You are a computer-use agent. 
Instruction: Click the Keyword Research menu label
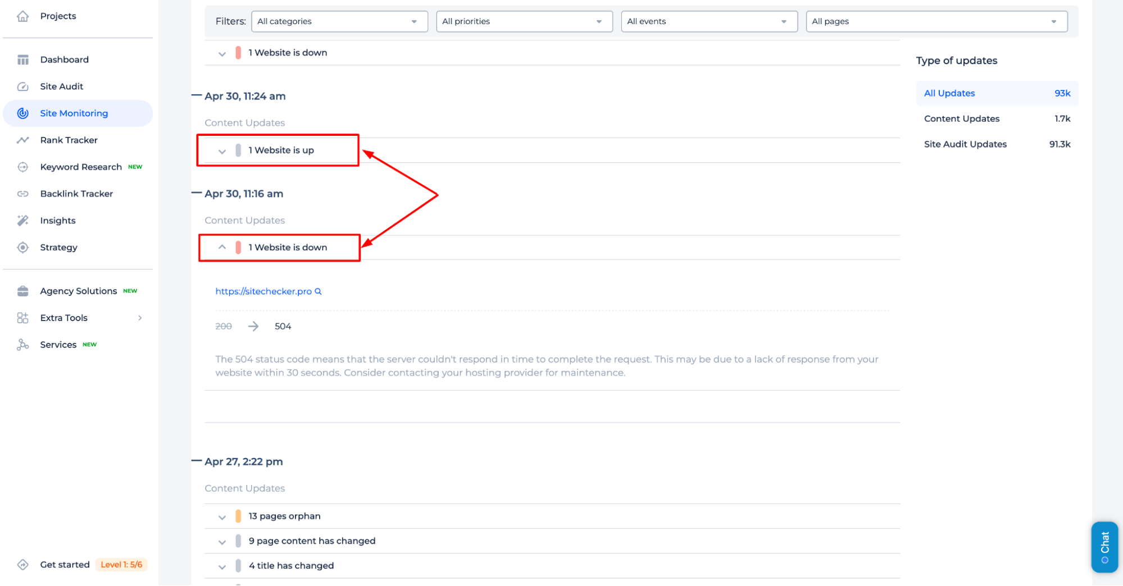pyautogui.click(x=81, y=167)
